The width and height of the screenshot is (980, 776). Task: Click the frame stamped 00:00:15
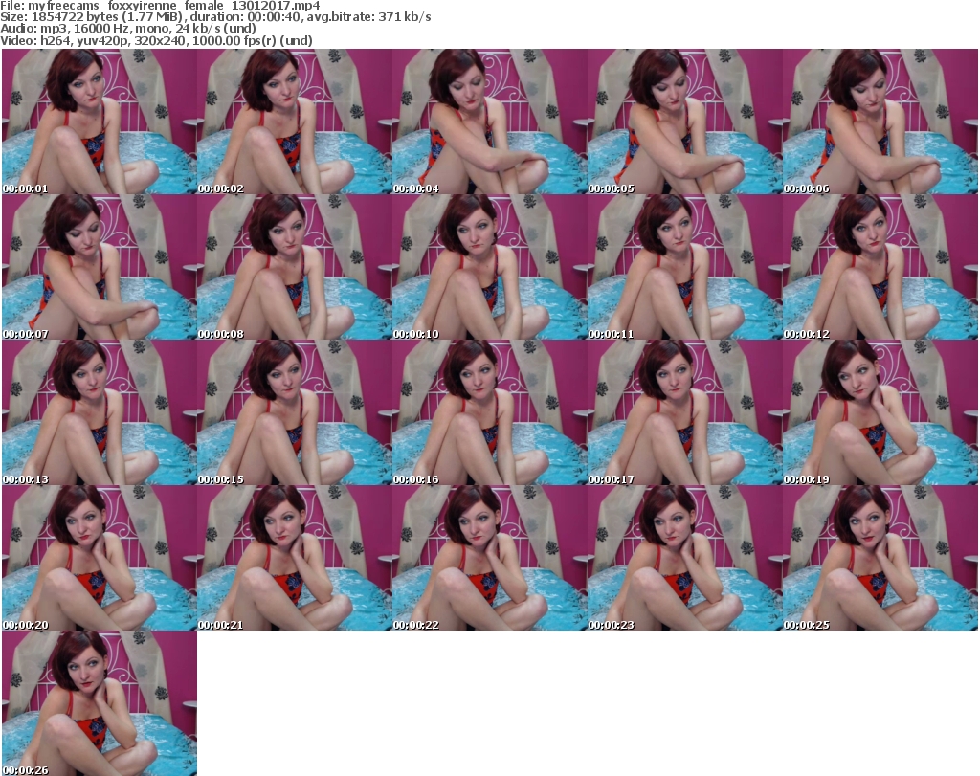295,412
